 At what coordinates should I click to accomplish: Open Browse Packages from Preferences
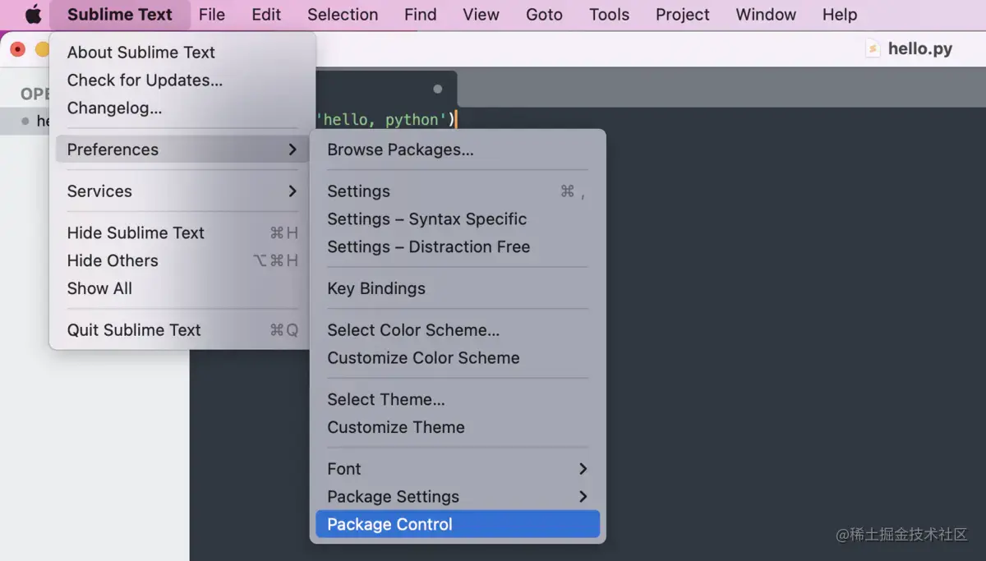[400, 150]
